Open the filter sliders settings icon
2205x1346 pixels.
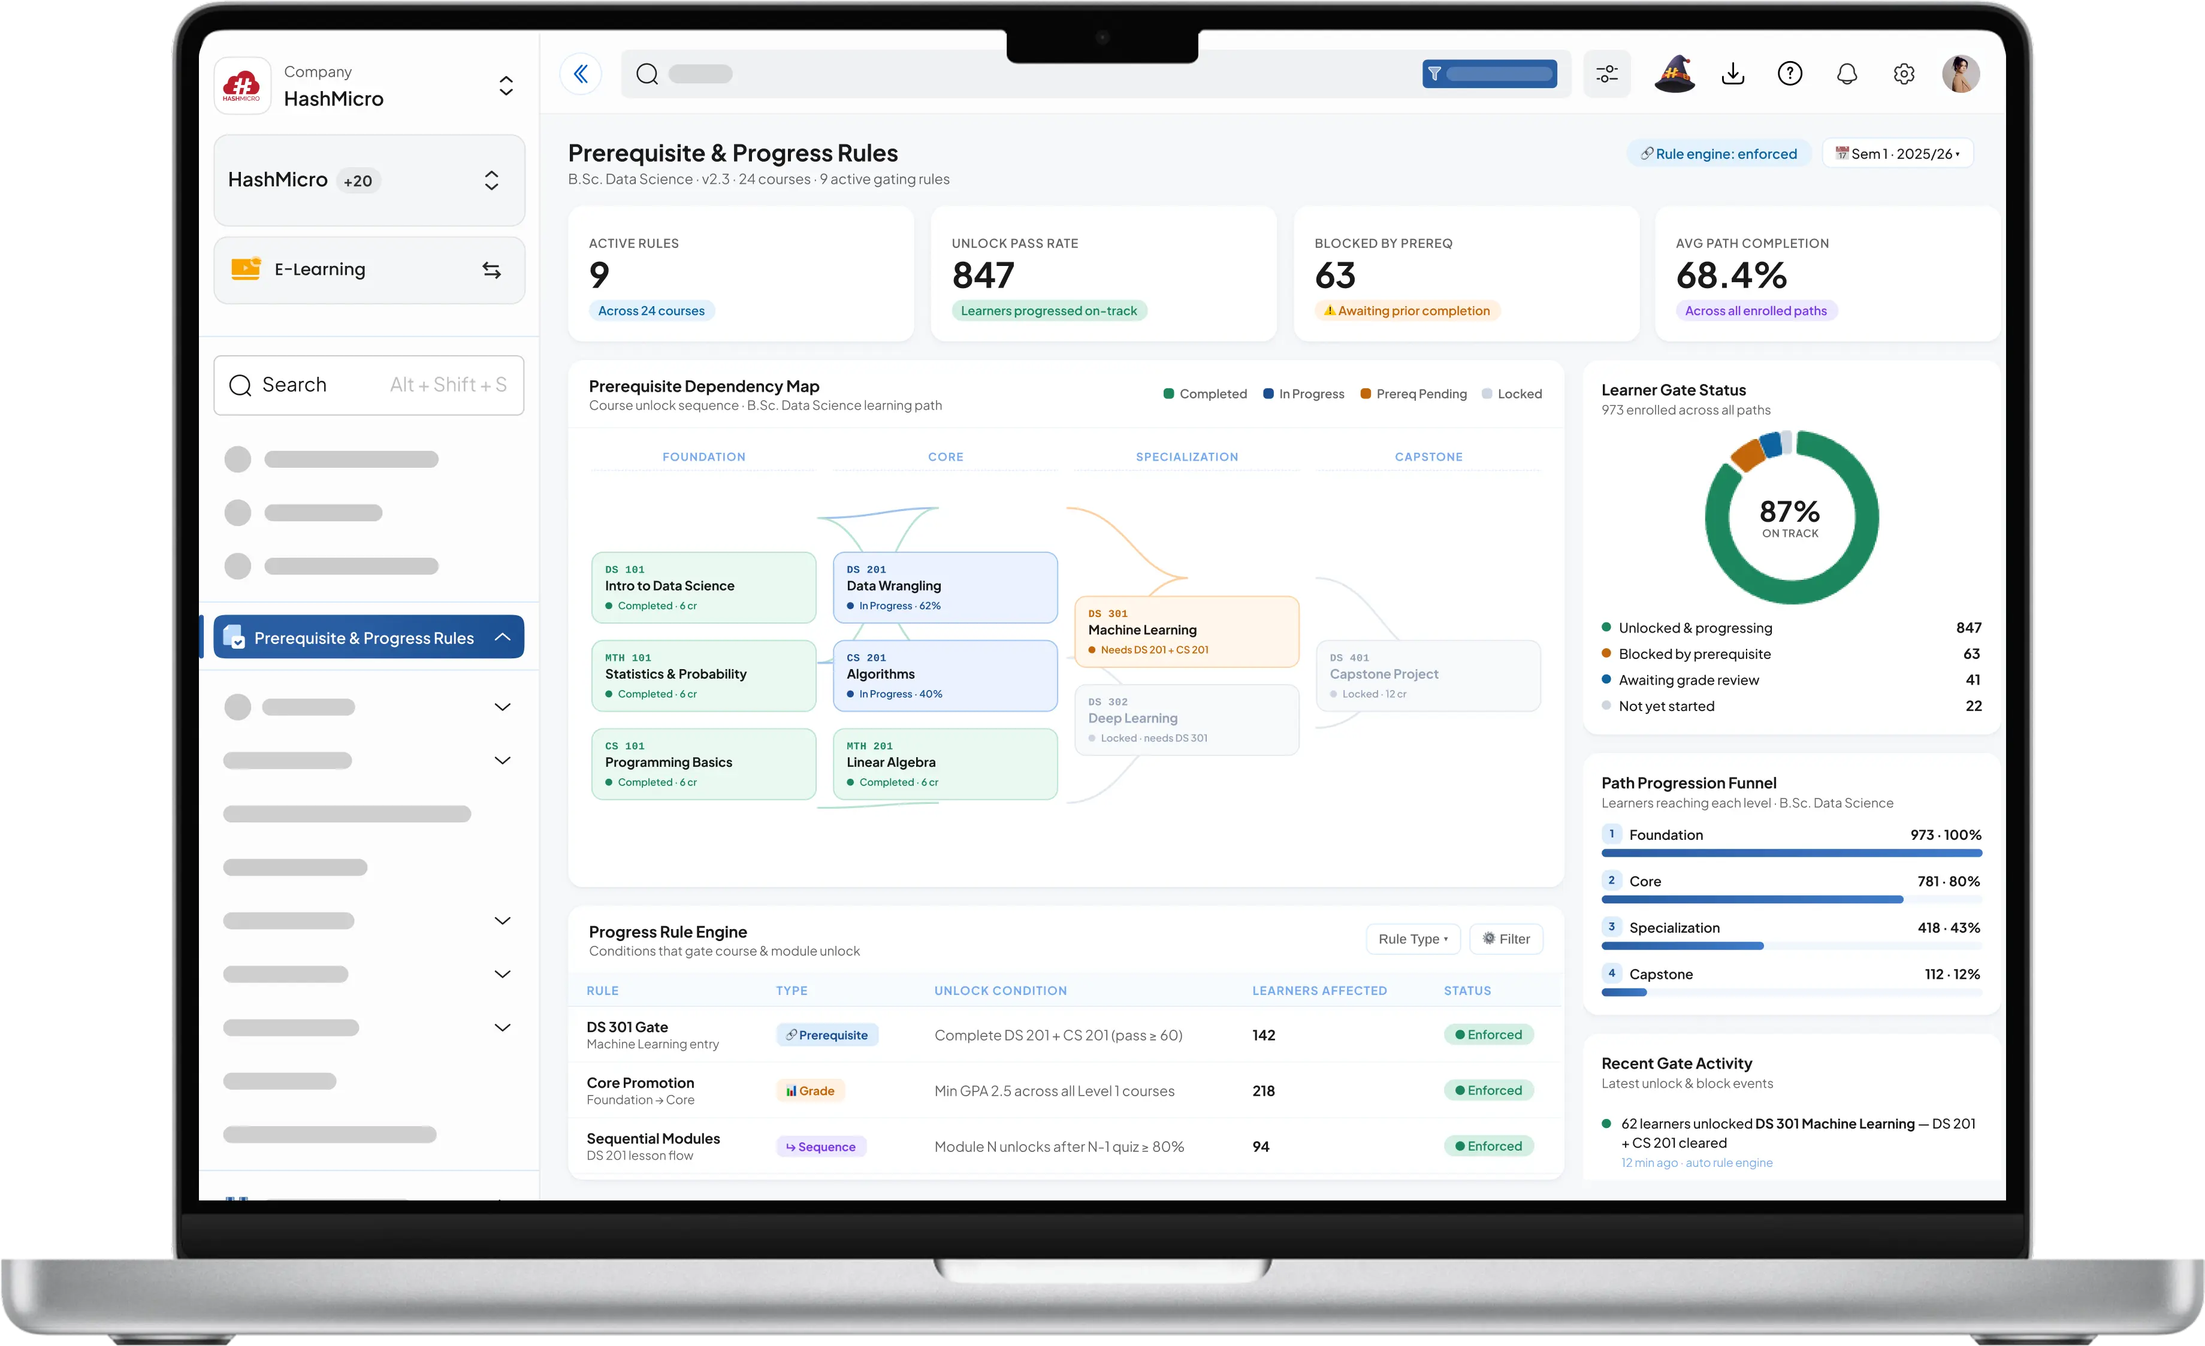(x=1606, y=73)
